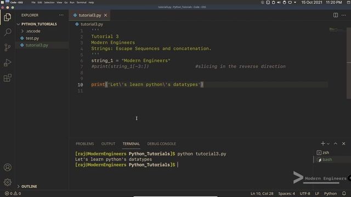Click the Explorer more actions ellipsis
The width and height of the screenshot is (351, 197).
click(x=61, y=15)
